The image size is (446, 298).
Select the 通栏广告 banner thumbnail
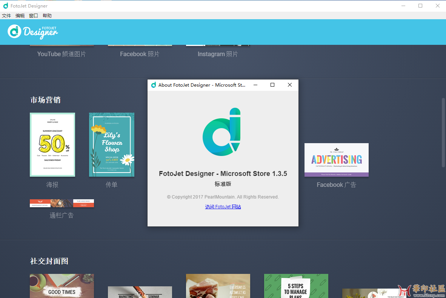point(62,203)
